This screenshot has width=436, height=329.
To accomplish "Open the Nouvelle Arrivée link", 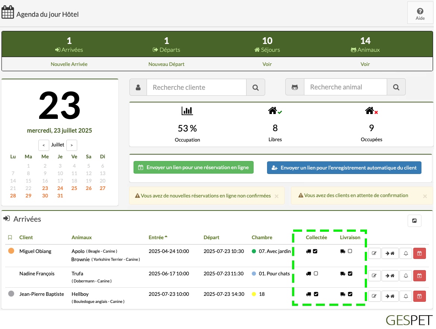I will click(x=69, y=64).
